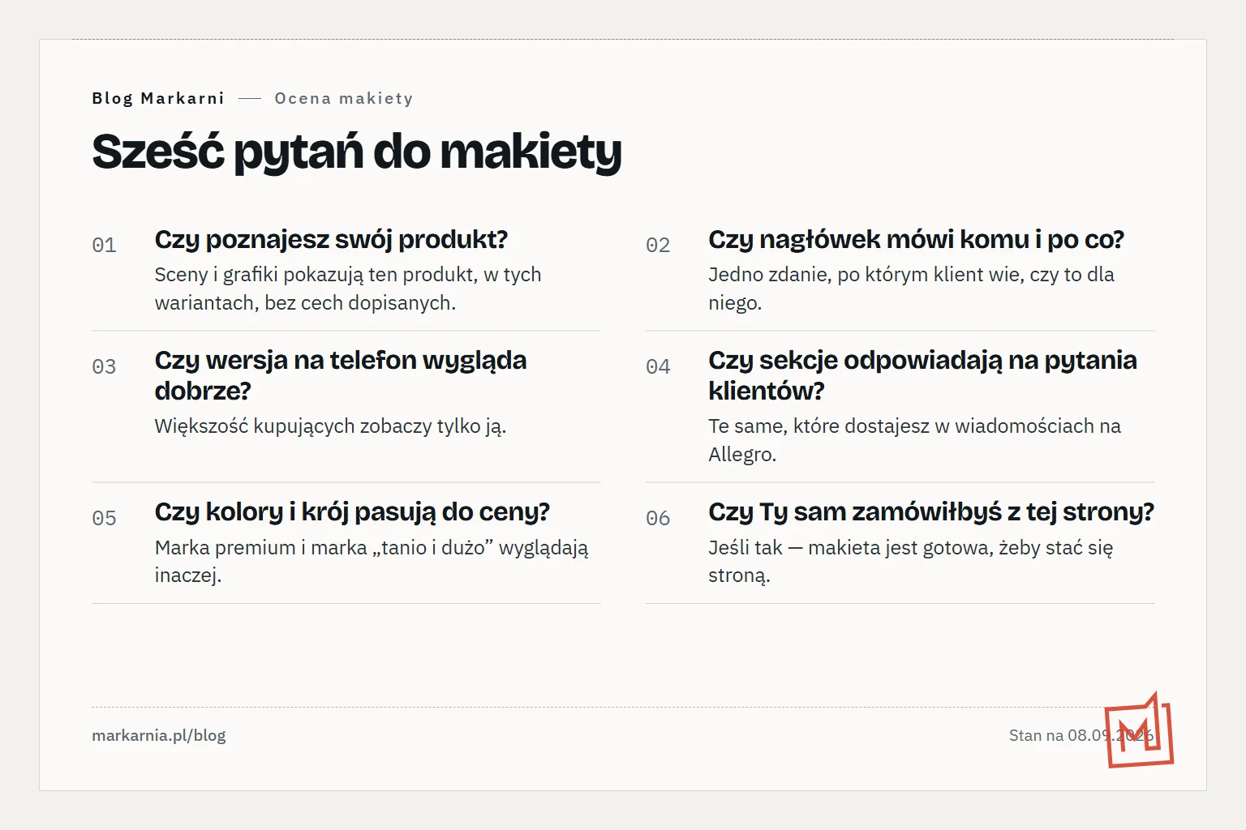Click heading "Czy wersja na telefon wygląda dobrze?"
Image resolution: width=1246 pixels, height=830 pixels.
341,375
